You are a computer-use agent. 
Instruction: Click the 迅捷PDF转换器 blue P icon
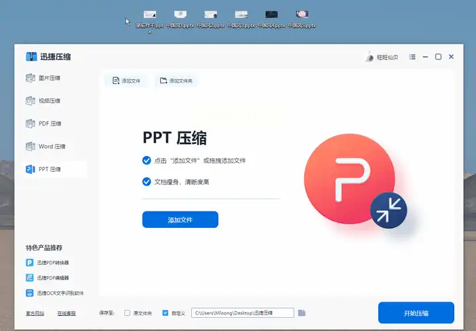[x=30, y=262]
